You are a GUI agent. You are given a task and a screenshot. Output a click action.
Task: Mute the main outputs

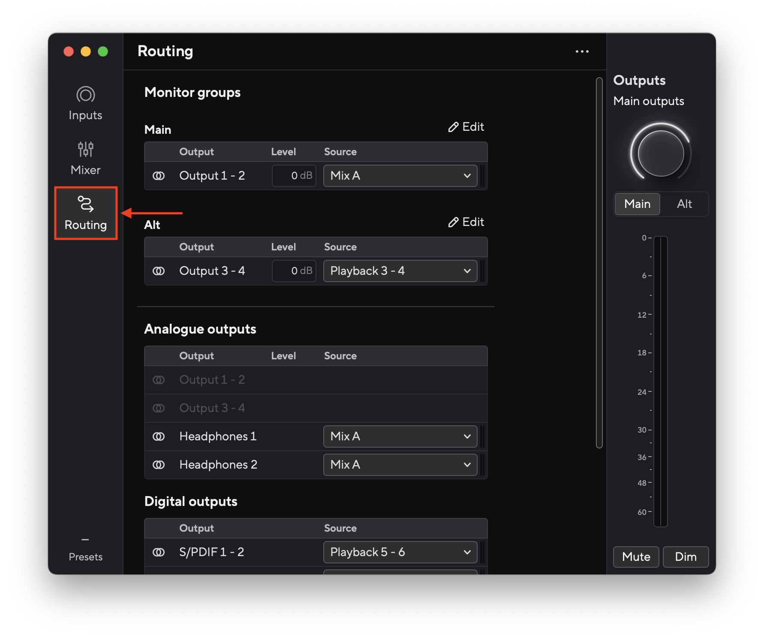[x=636, y=557]
